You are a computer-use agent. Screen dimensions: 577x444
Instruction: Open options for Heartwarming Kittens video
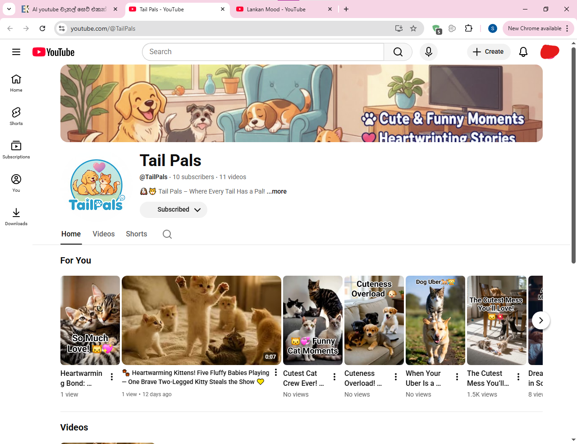[x=276, y=372]
